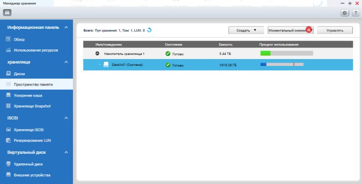Click the Управлять button
The height and width of the screenshot is (184, 362).
click(335, 30)
